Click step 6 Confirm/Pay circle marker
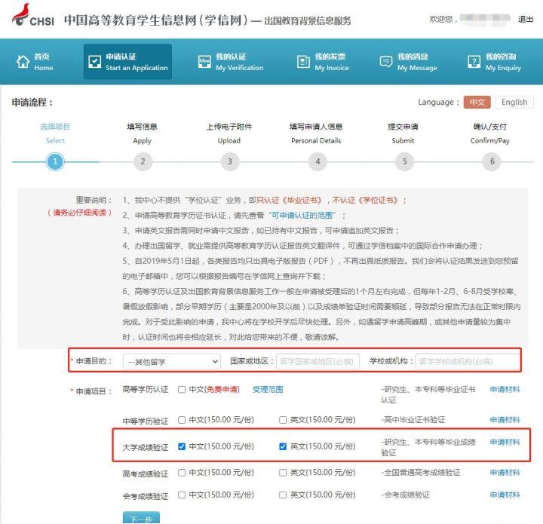Screen dimensions: 543x524 pyautogui.click(x=492, y=161)
